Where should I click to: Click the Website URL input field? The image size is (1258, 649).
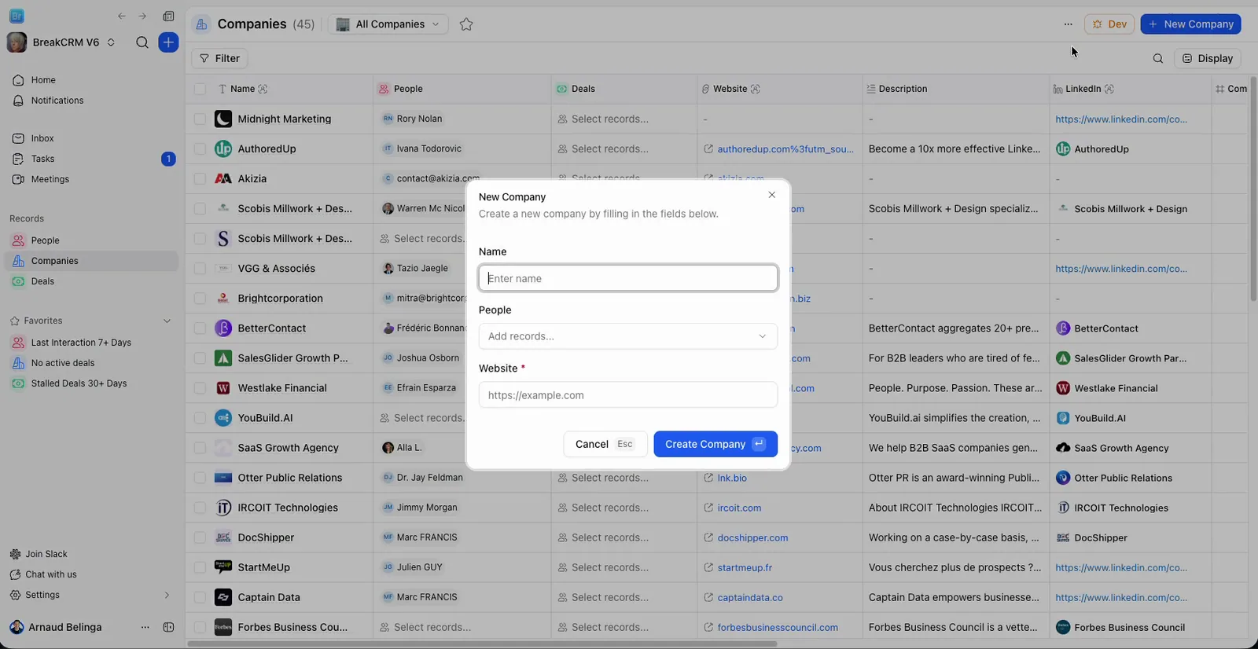click(628, 394)
